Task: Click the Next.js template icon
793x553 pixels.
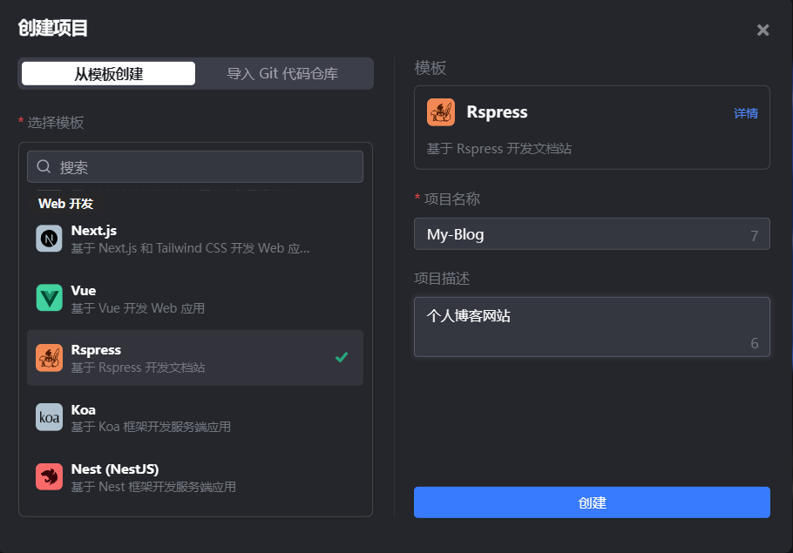Action: [49, 239]
